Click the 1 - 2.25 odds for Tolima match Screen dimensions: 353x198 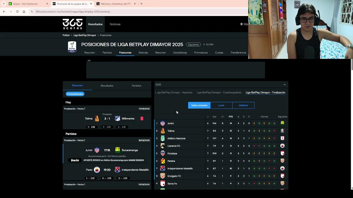point(91,127)
